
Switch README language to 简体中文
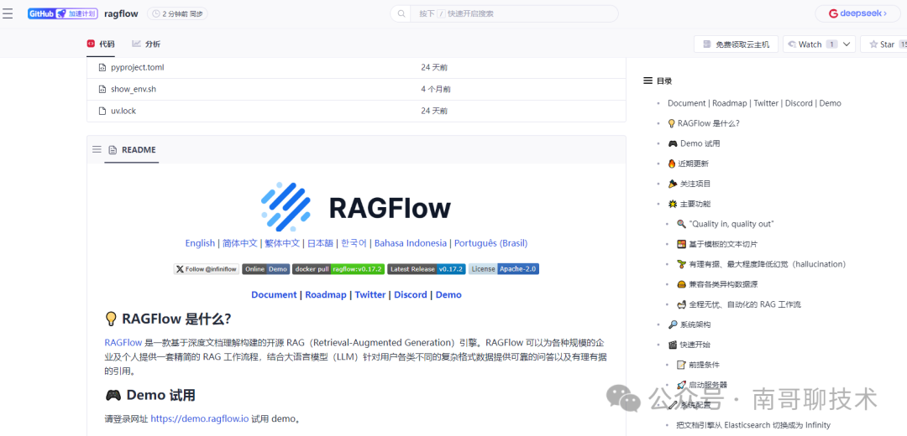tap(240, 243)
